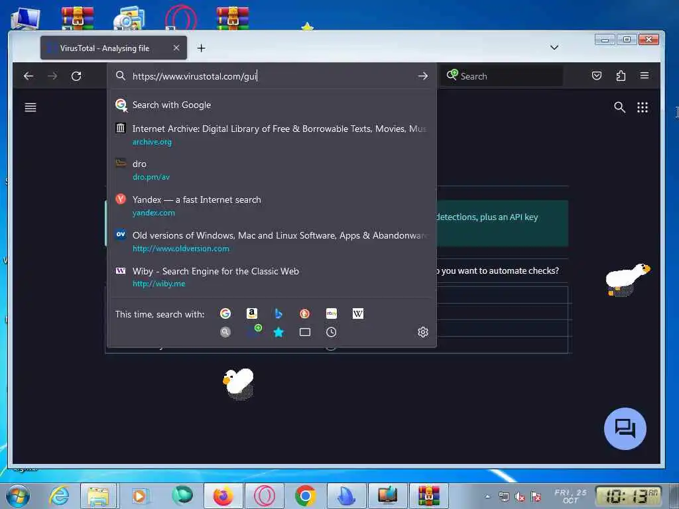This screenshot has width=679, height=509.
Task: Select the Internet Archive suggestion
Action: tap(272, 135)
